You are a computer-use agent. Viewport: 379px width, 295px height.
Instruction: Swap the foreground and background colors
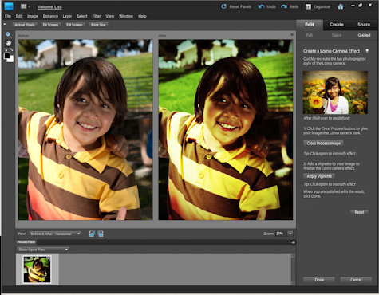[11, 49]
